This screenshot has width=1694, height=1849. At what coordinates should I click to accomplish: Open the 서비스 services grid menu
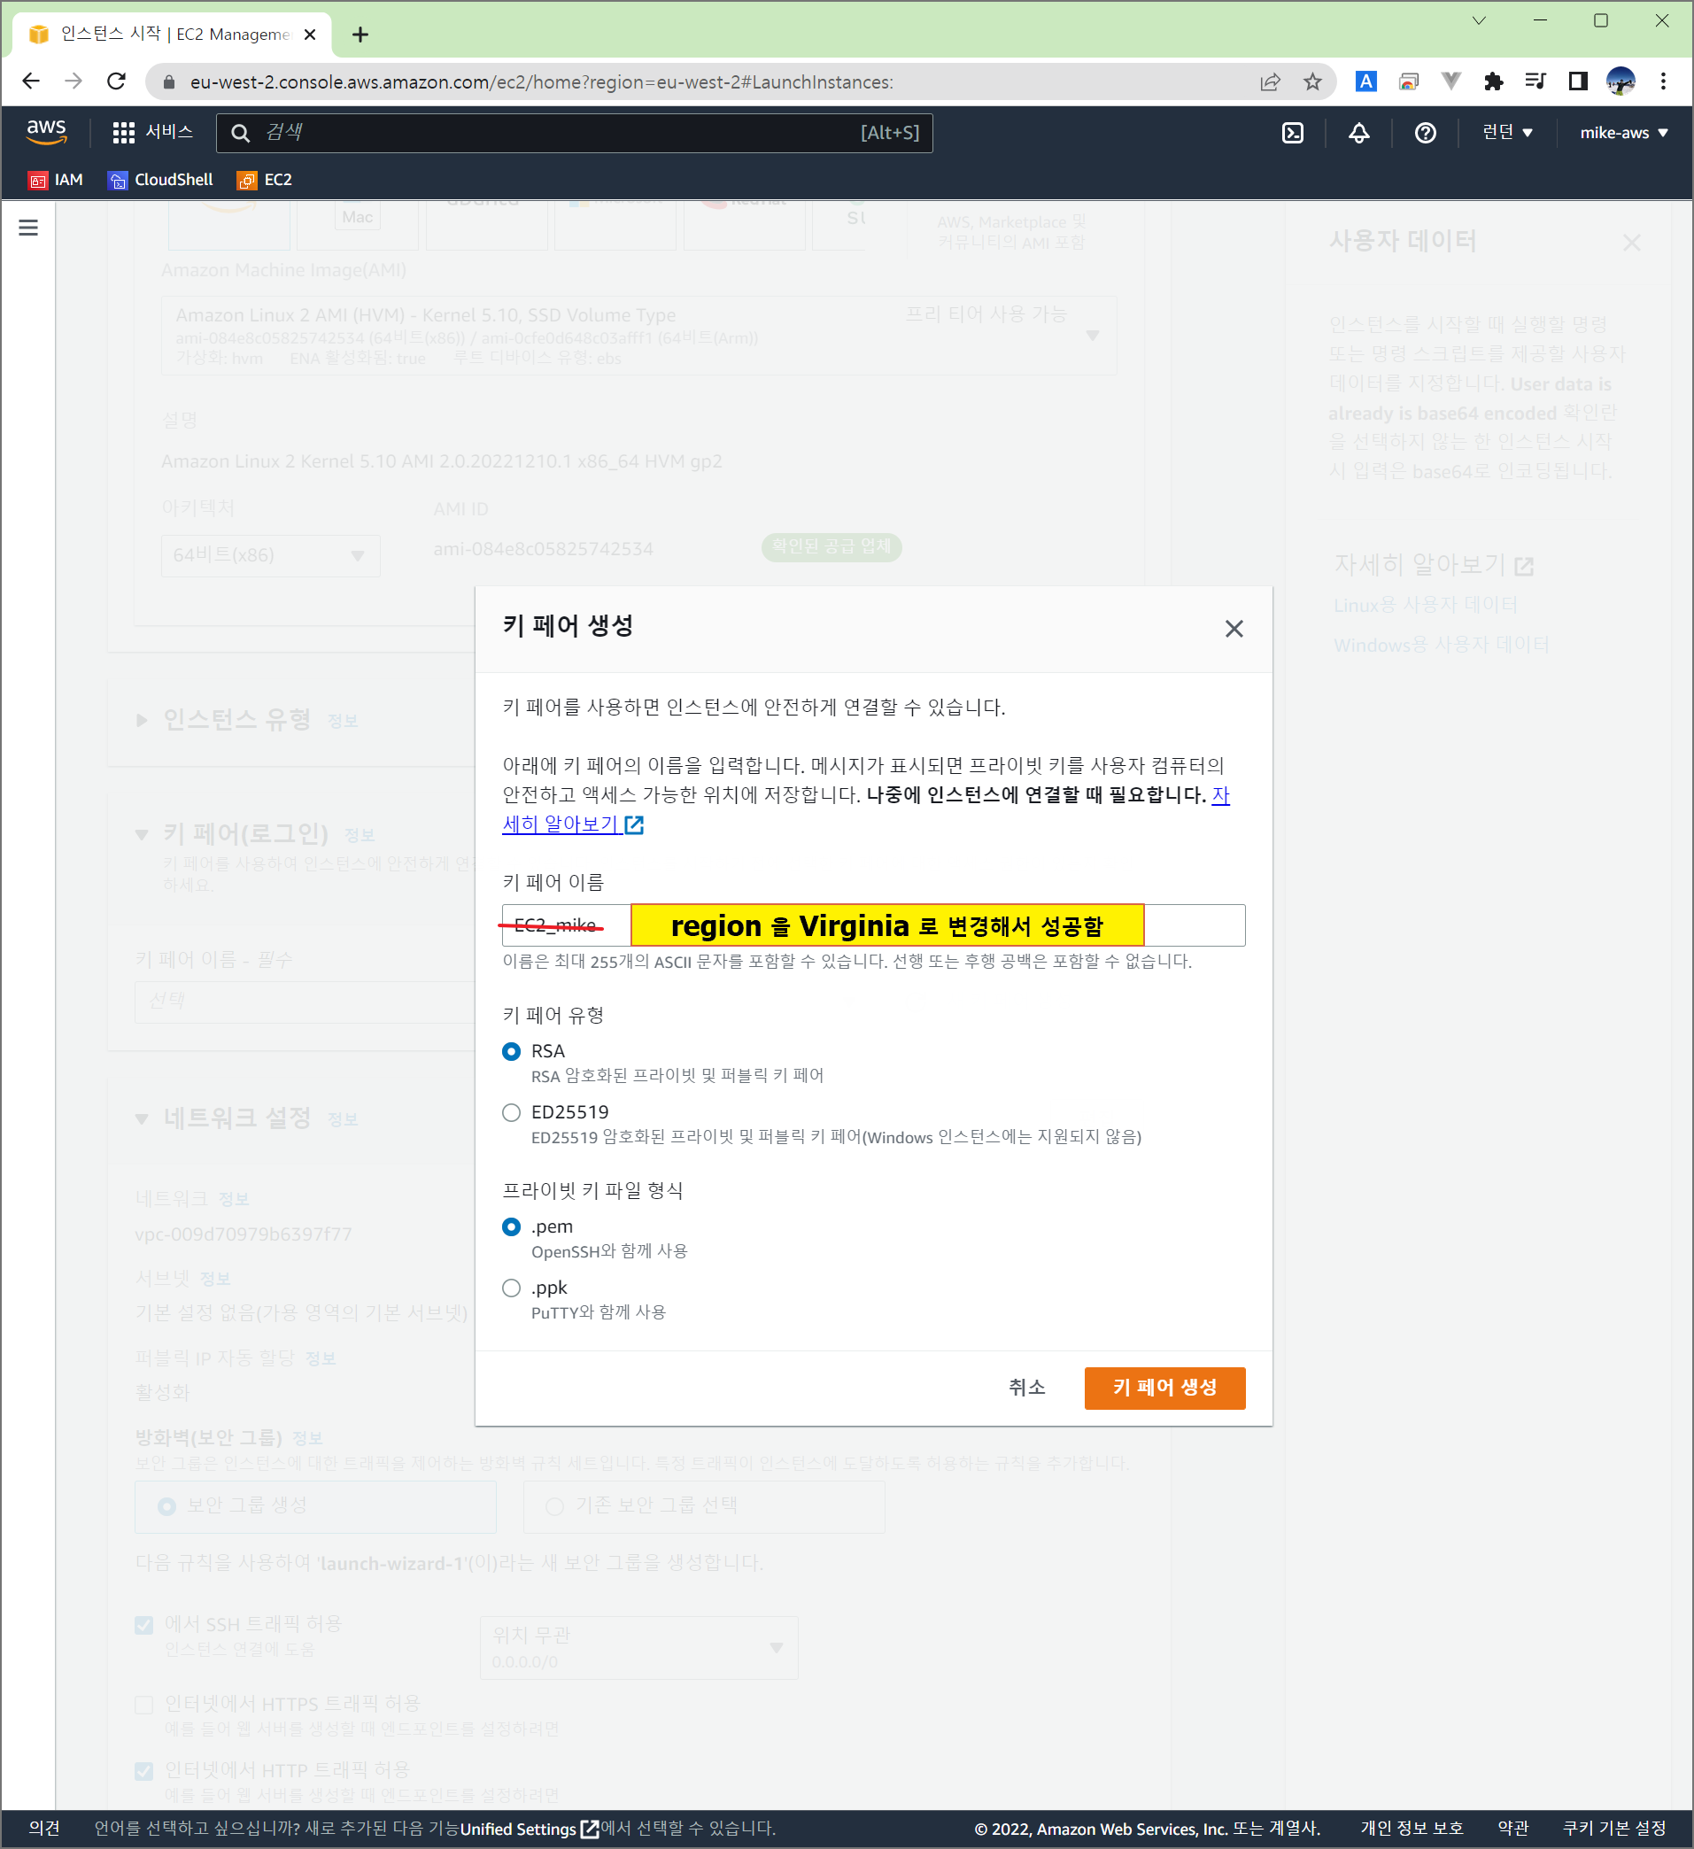pyautogui.click(x=151, y=132)
